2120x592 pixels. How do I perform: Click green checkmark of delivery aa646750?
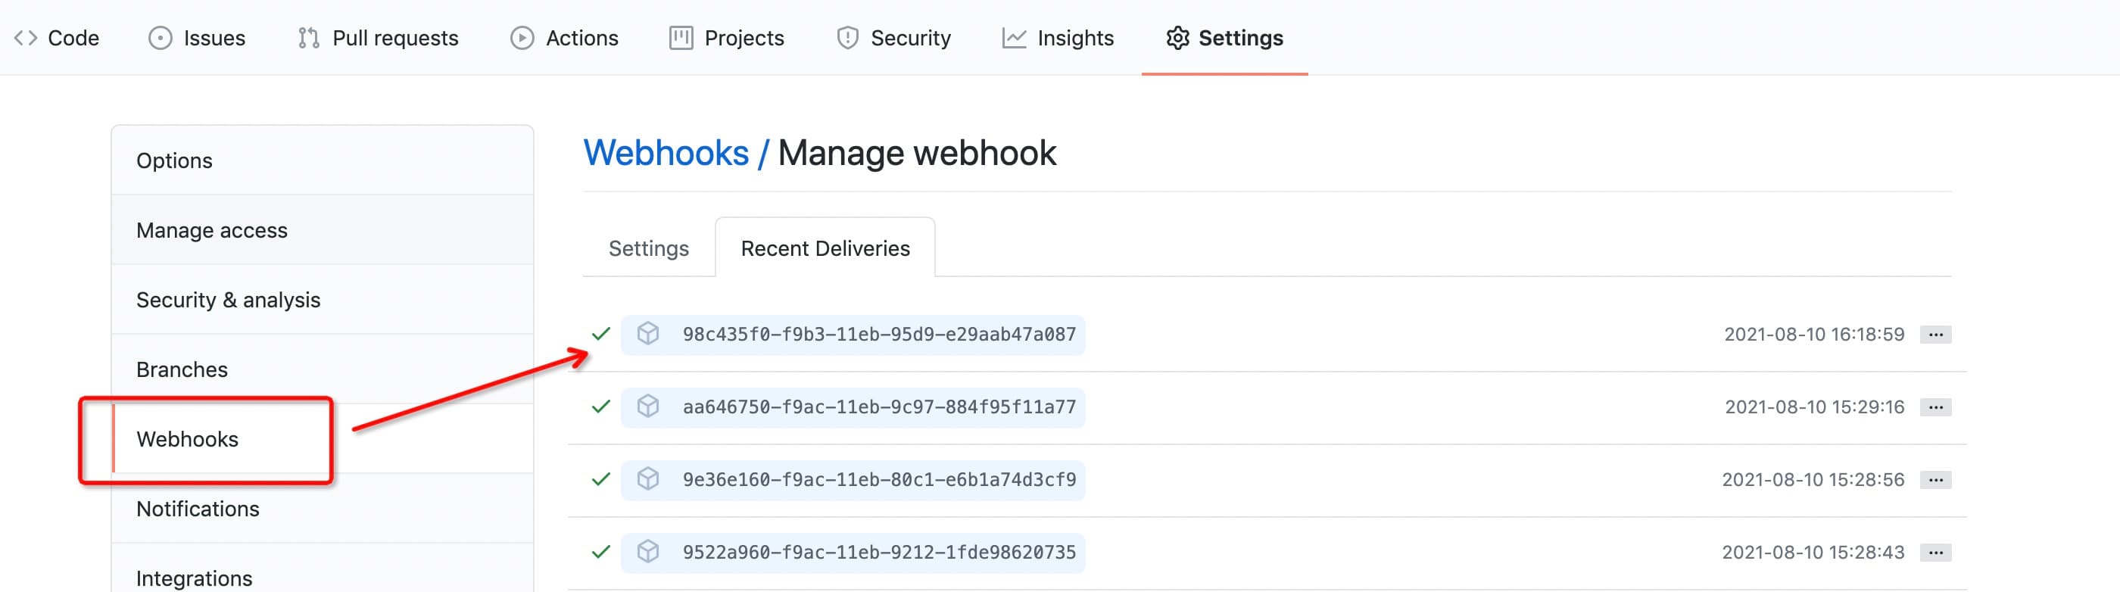(600, 406)
